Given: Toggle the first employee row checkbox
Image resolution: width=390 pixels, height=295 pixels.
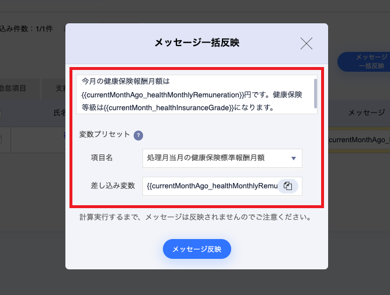Looking at the screenshot, I should click(x=1, y=140).
